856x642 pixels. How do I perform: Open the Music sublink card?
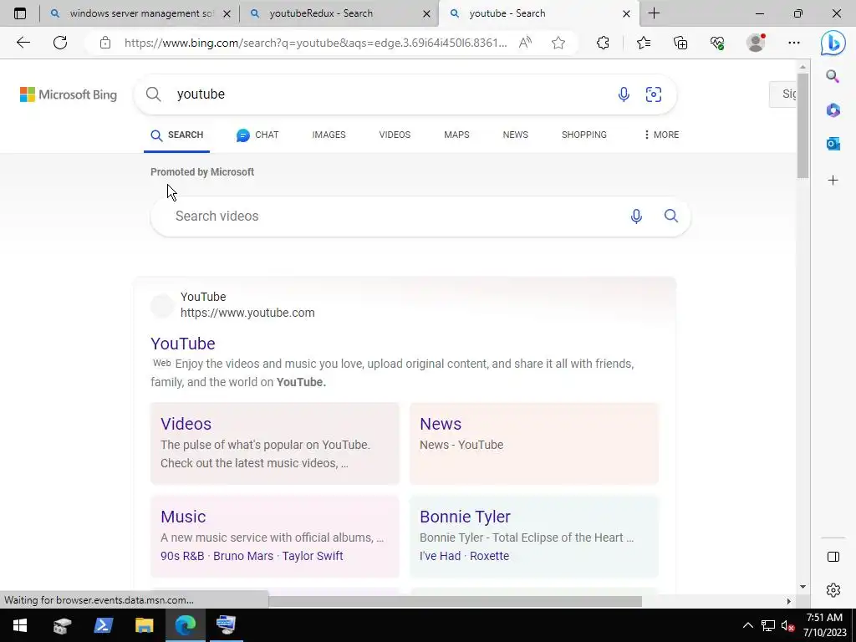(x=274, y=536)
